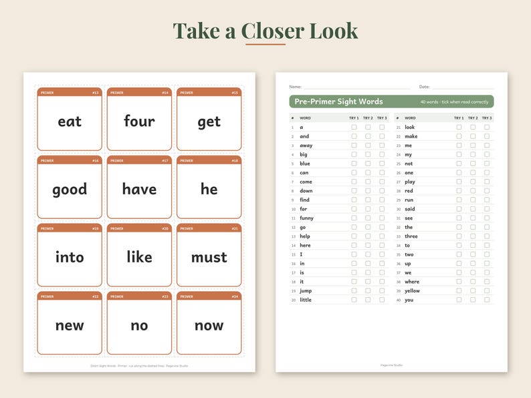Screen dimensions: 531x398
Task: Click the '40 words · tick when read correctly' note
Action: coord(454,102)
